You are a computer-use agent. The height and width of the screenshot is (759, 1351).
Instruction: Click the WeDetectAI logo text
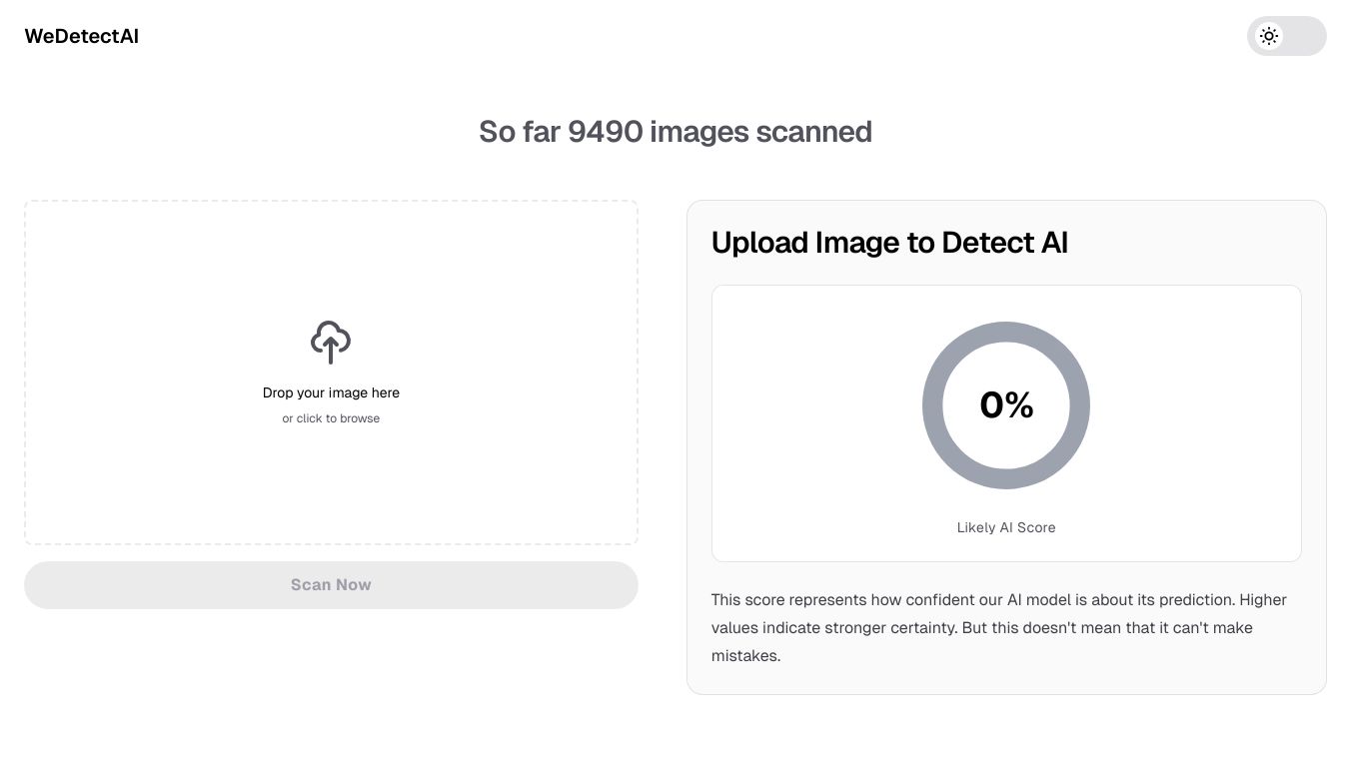81,36
